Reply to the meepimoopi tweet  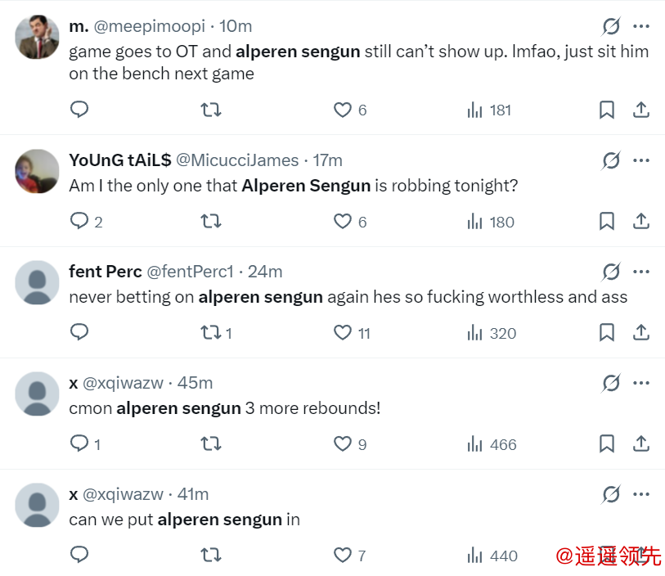79,110
